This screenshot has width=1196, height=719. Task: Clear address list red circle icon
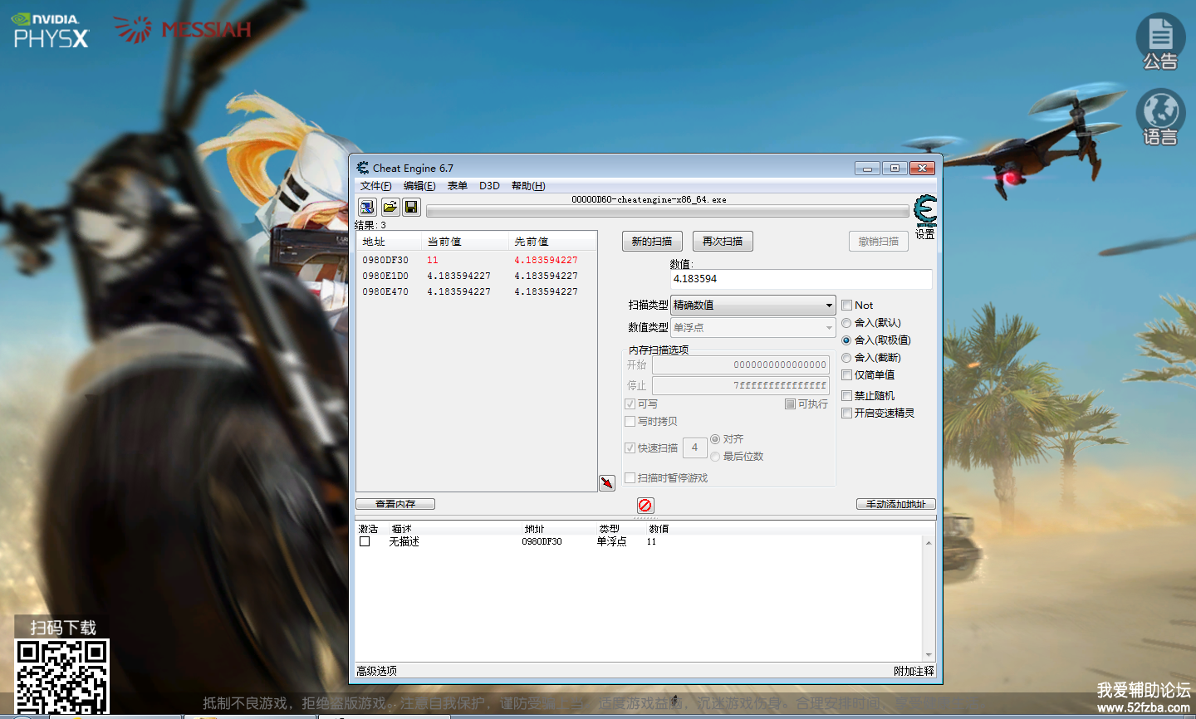[x=645, y=505]
